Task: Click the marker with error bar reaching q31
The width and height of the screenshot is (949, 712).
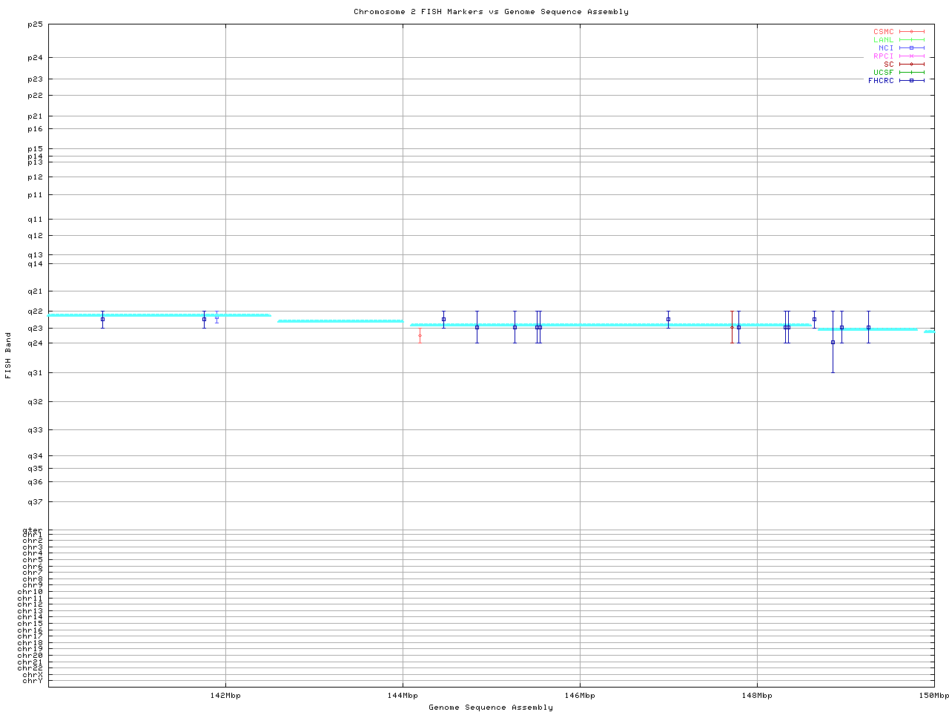Action: tap(833, 342)
